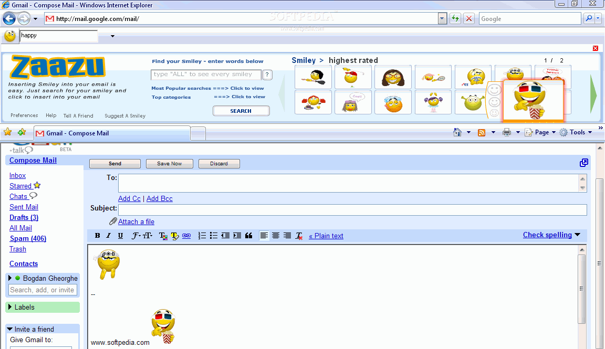The height and width of the screenshot is (349, 605).
Task: Open Contacts page
Action: (x=24, y=264)
